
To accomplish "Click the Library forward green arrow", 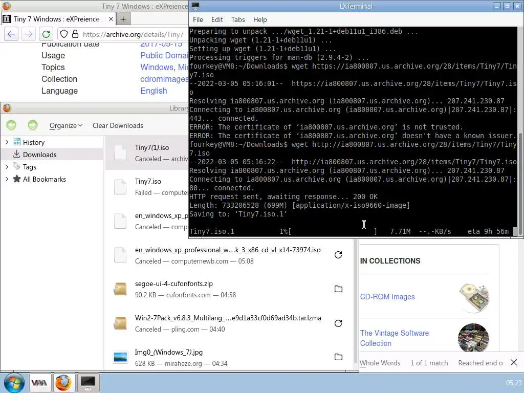I will 33,125.
